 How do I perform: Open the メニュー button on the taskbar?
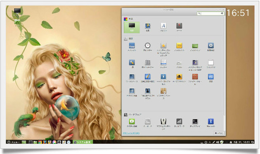tap(14, 142)
